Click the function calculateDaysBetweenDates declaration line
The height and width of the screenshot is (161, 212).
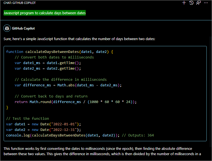coord(60,52)
